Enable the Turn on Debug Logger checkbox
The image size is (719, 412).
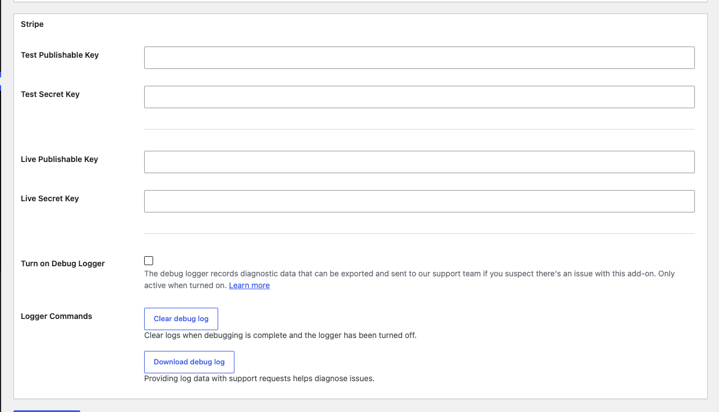tap(149, 261)
